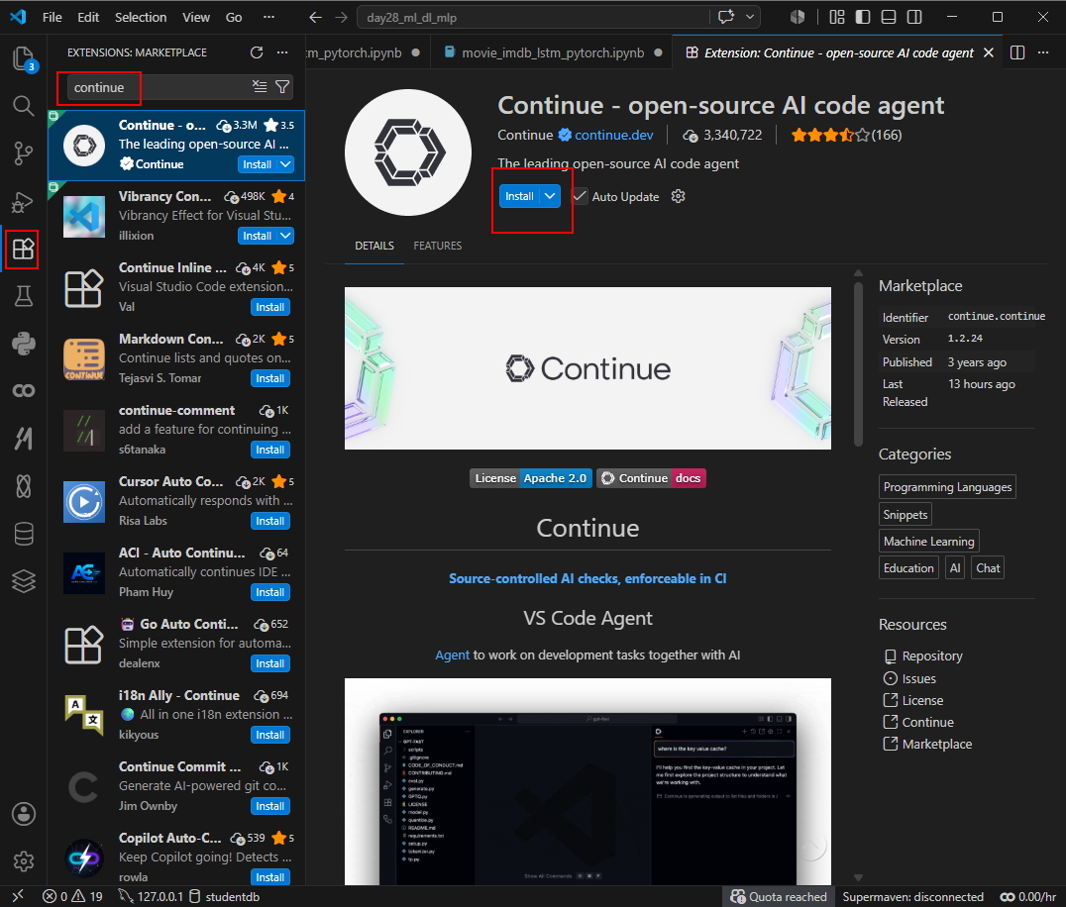This screenshot has height=907, width=1066.
Task: Open the Repository resource link
Action: coord(932,655)
